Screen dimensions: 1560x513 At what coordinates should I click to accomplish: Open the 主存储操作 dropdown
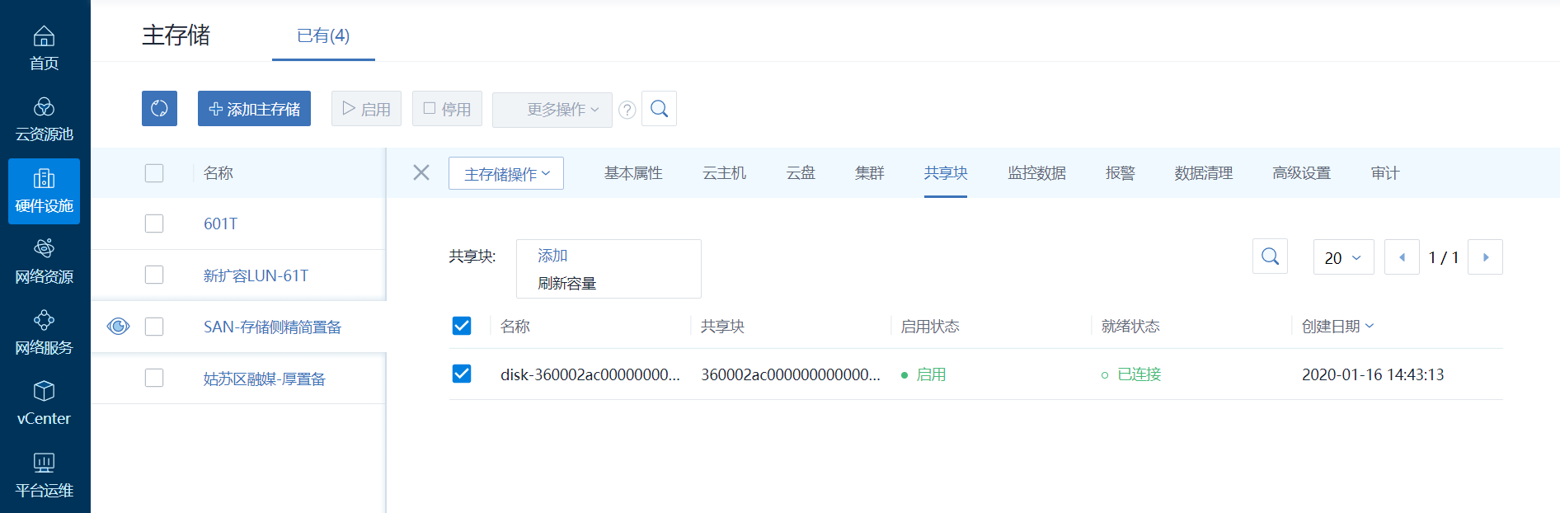tap(506, 173)
